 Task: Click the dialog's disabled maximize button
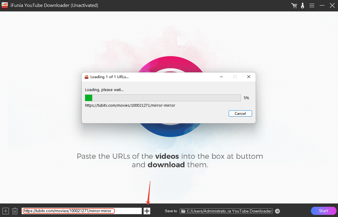click(235, 77)
